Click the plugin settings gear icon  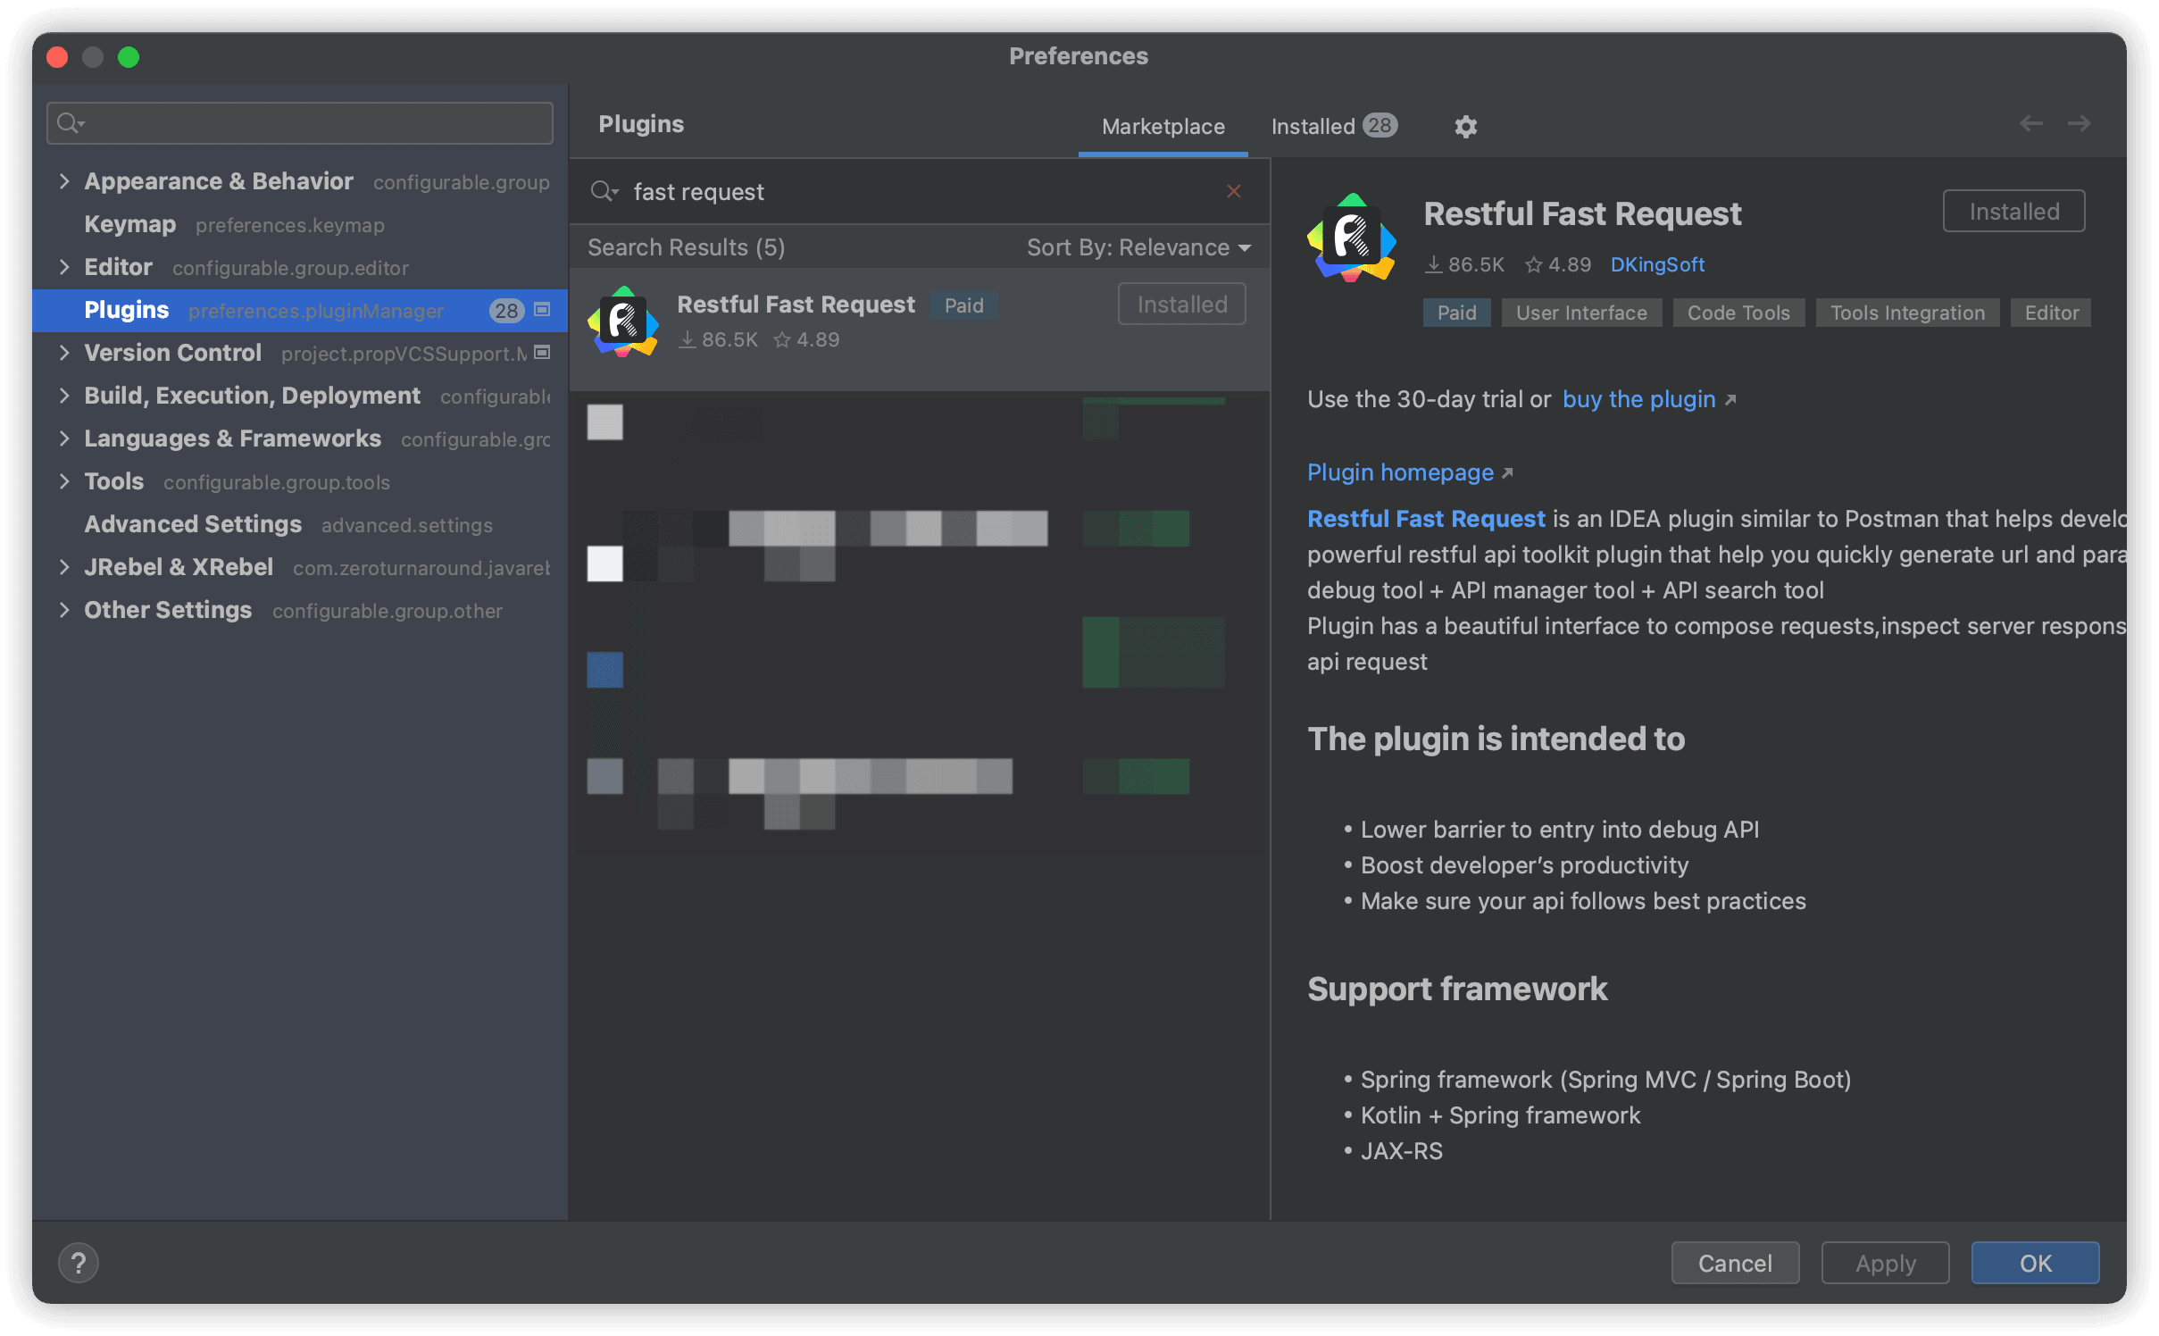(1465, 127)
